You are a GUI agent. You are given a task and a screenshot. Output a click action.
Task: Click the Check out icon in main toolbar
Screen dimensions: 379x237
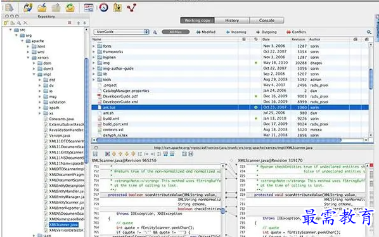(9, 8)
